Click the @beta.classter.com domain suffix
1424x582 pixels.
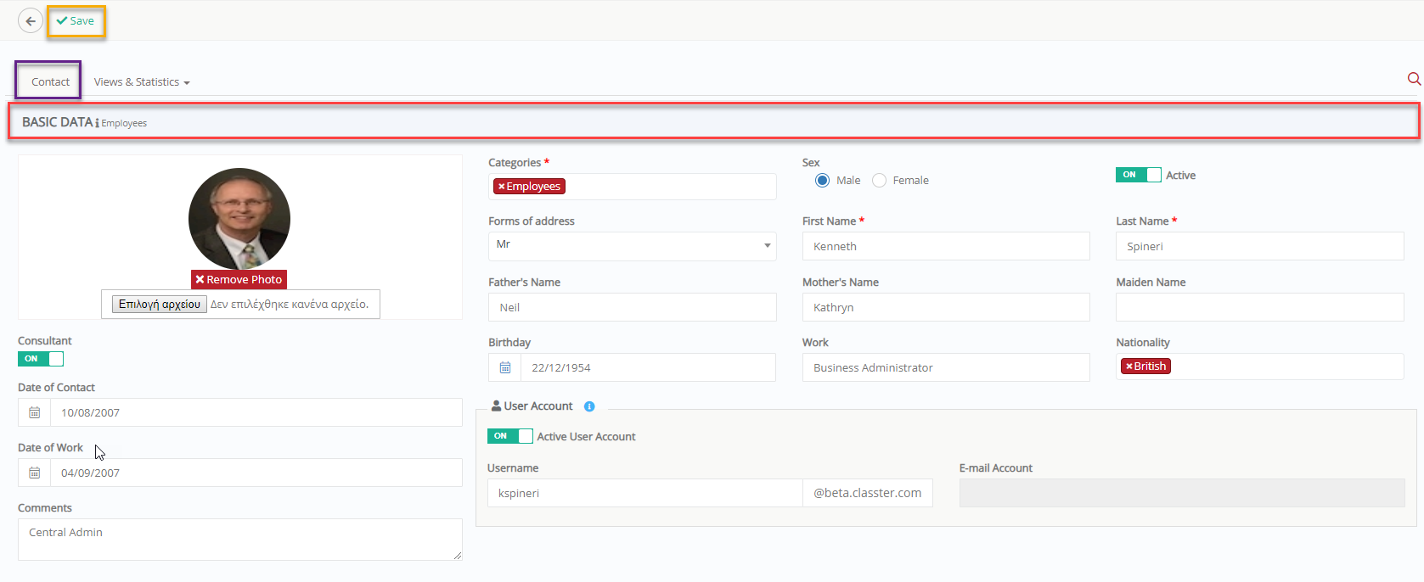tap(868, 493)
